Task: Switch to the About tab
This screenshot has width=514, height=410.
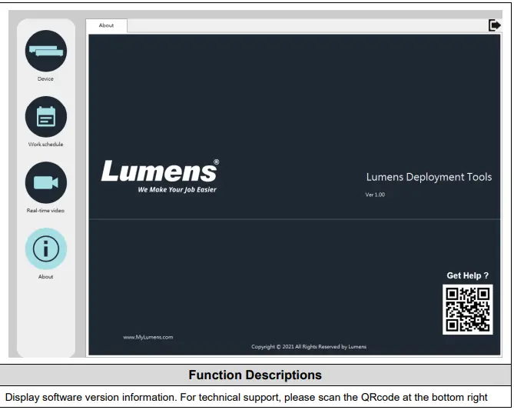Action: click(x=107, y=25)
